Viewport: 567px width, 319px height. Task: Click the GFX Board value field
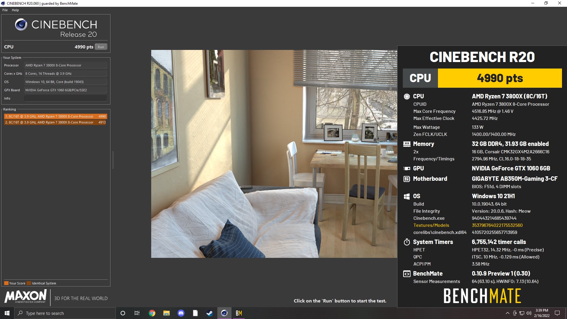pyautogui.click(x=66, y=90)
